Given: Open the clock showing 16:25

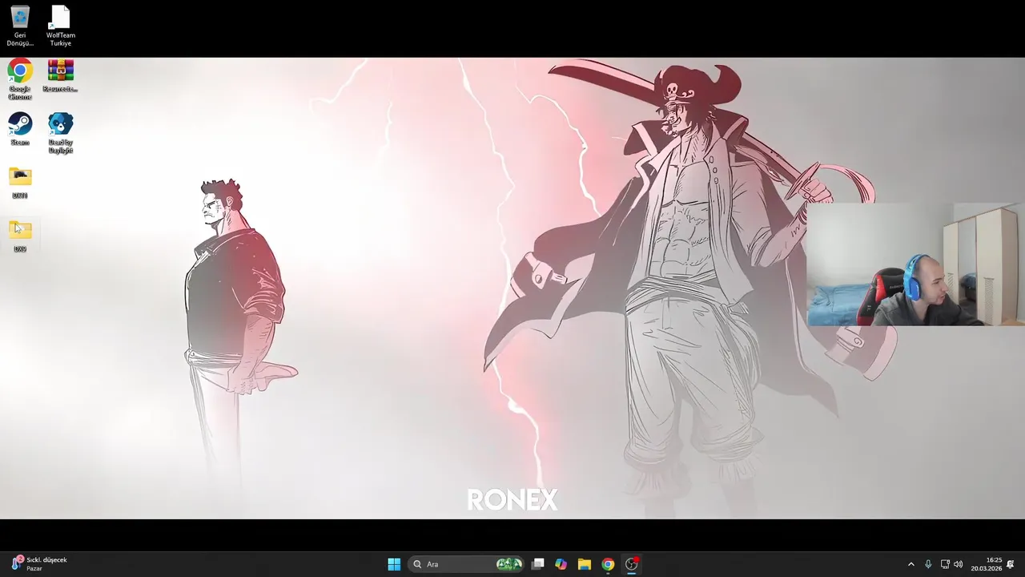Looking at the screenshot, I should 987,564.
